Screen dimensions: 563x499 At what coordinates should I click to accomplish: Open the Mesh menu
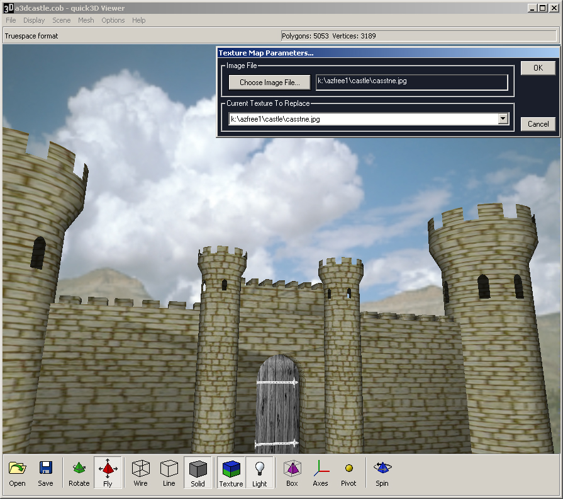[86, 20]
